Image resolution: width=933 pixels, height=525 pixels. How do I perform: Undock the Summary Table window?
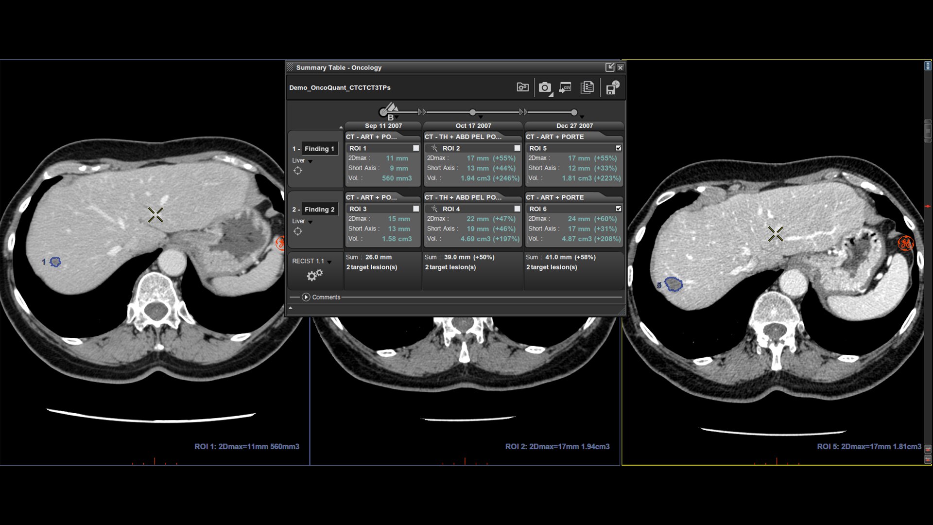tap(610, 67)
